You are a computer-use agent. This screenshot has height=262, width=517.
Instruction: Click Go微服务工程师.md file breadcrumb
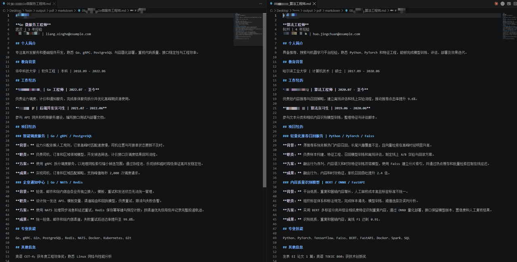[103, 10]
